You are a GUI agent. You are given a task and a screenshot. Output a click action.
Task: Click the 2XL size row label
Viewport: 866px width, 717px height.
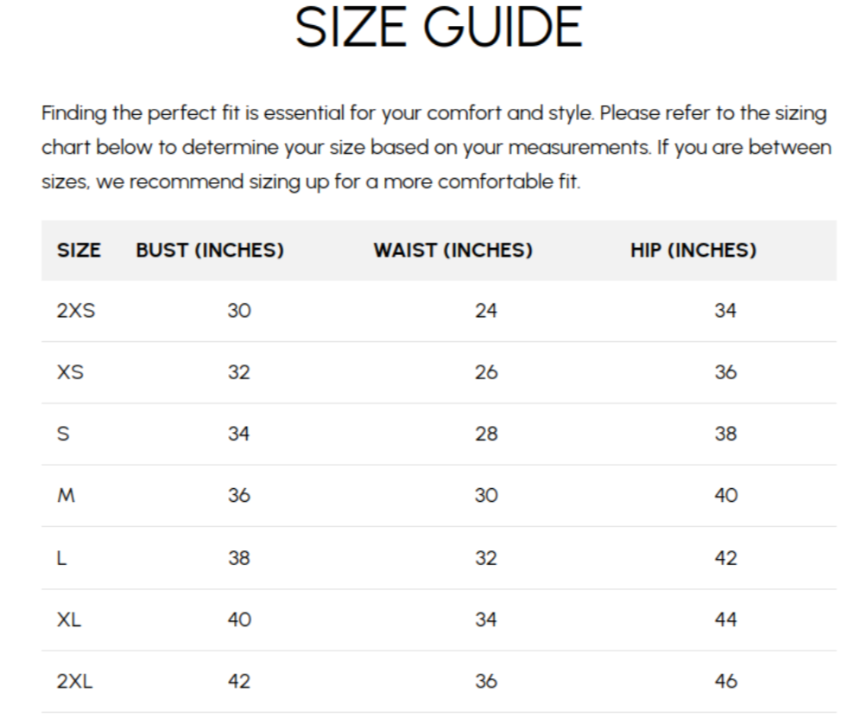74,681
